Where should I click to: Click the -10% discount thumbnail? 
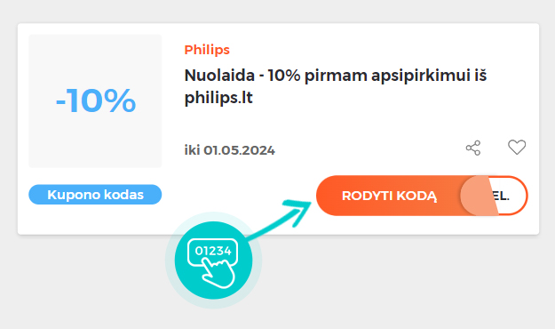[x=95, y=101]
